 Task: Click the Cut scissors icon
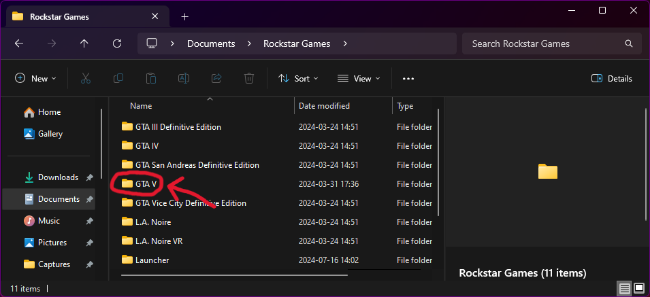coord(86,78)
